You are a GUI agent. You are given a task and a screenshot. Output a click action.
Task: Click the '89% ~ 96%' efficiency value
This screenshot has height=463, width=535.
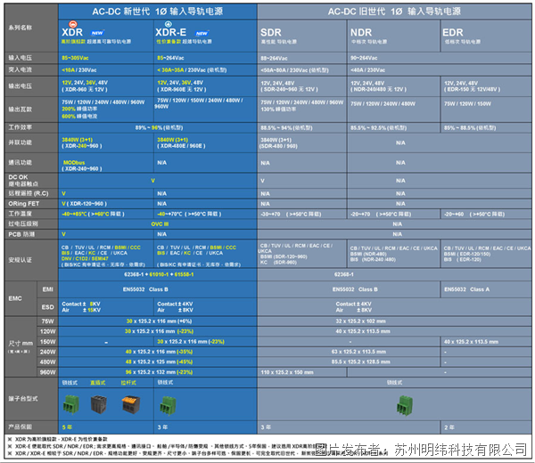point(159,127)
